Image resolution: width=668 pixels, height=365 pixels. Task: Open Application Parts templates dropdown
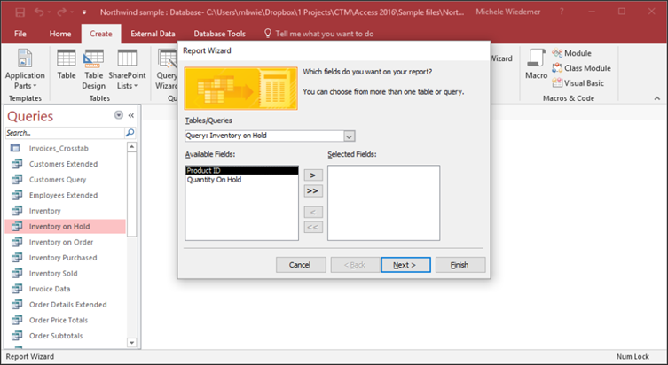click(x=25, y=69)
